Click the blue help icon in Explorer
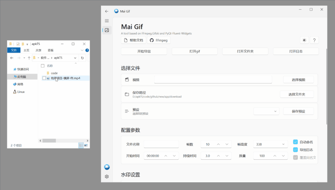 pos(87,50)
